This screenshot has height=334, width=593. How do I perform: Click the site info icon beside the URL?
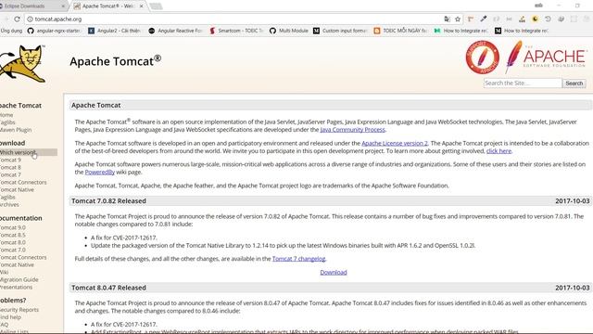(x=30, y=19)
